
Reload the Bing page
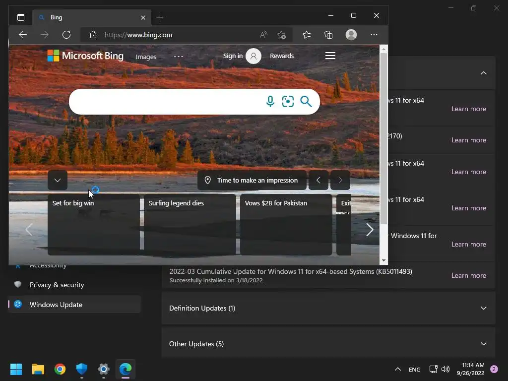(66, 35)
